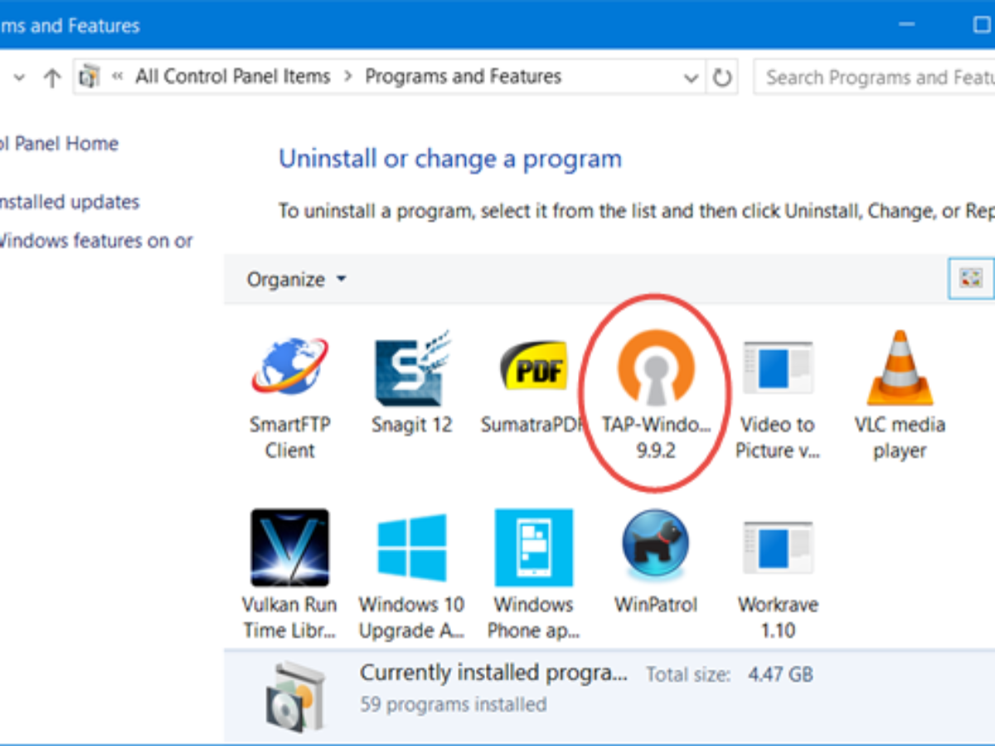Click the '4.47 GB' total size value
This screenshot has height=746, width=995.
click(x=780, y=674)
